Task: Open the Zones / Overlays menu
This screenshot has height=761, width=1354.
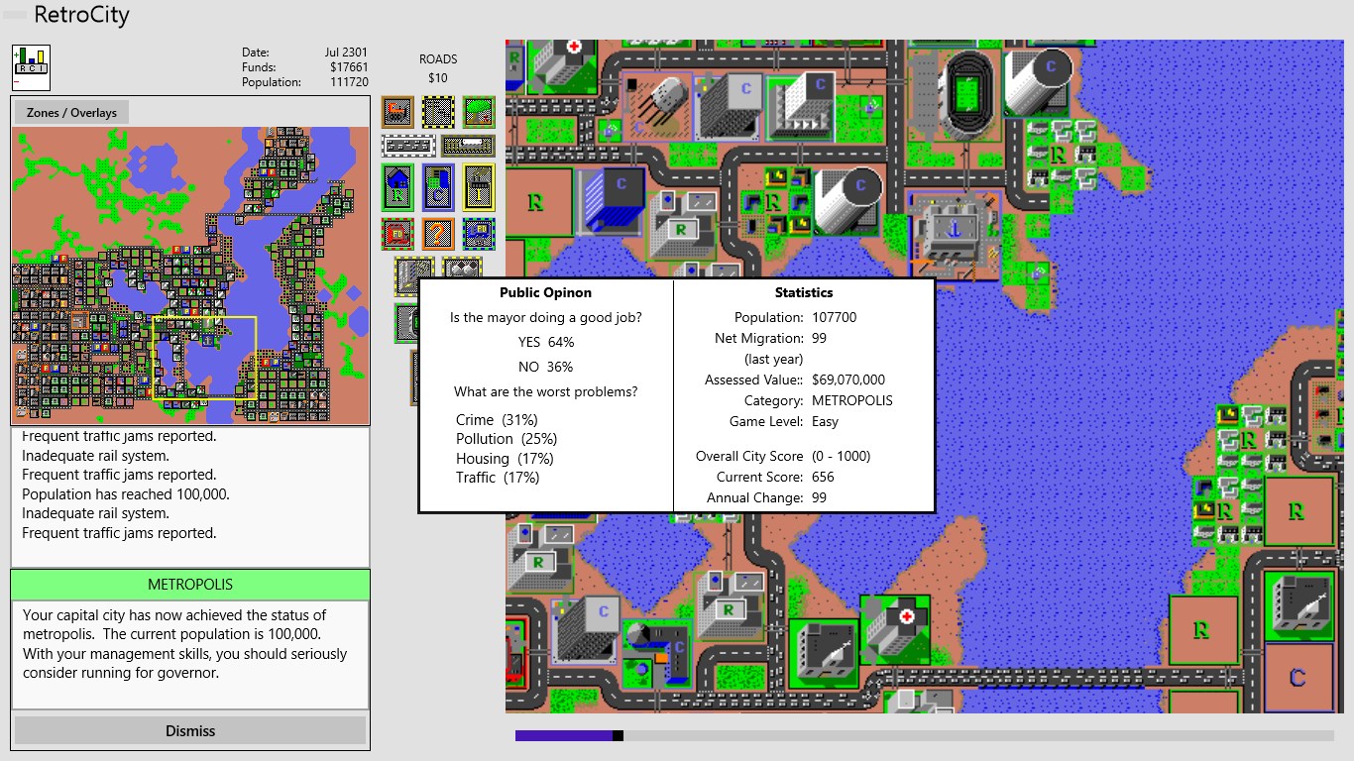Action: coord(71,113)
